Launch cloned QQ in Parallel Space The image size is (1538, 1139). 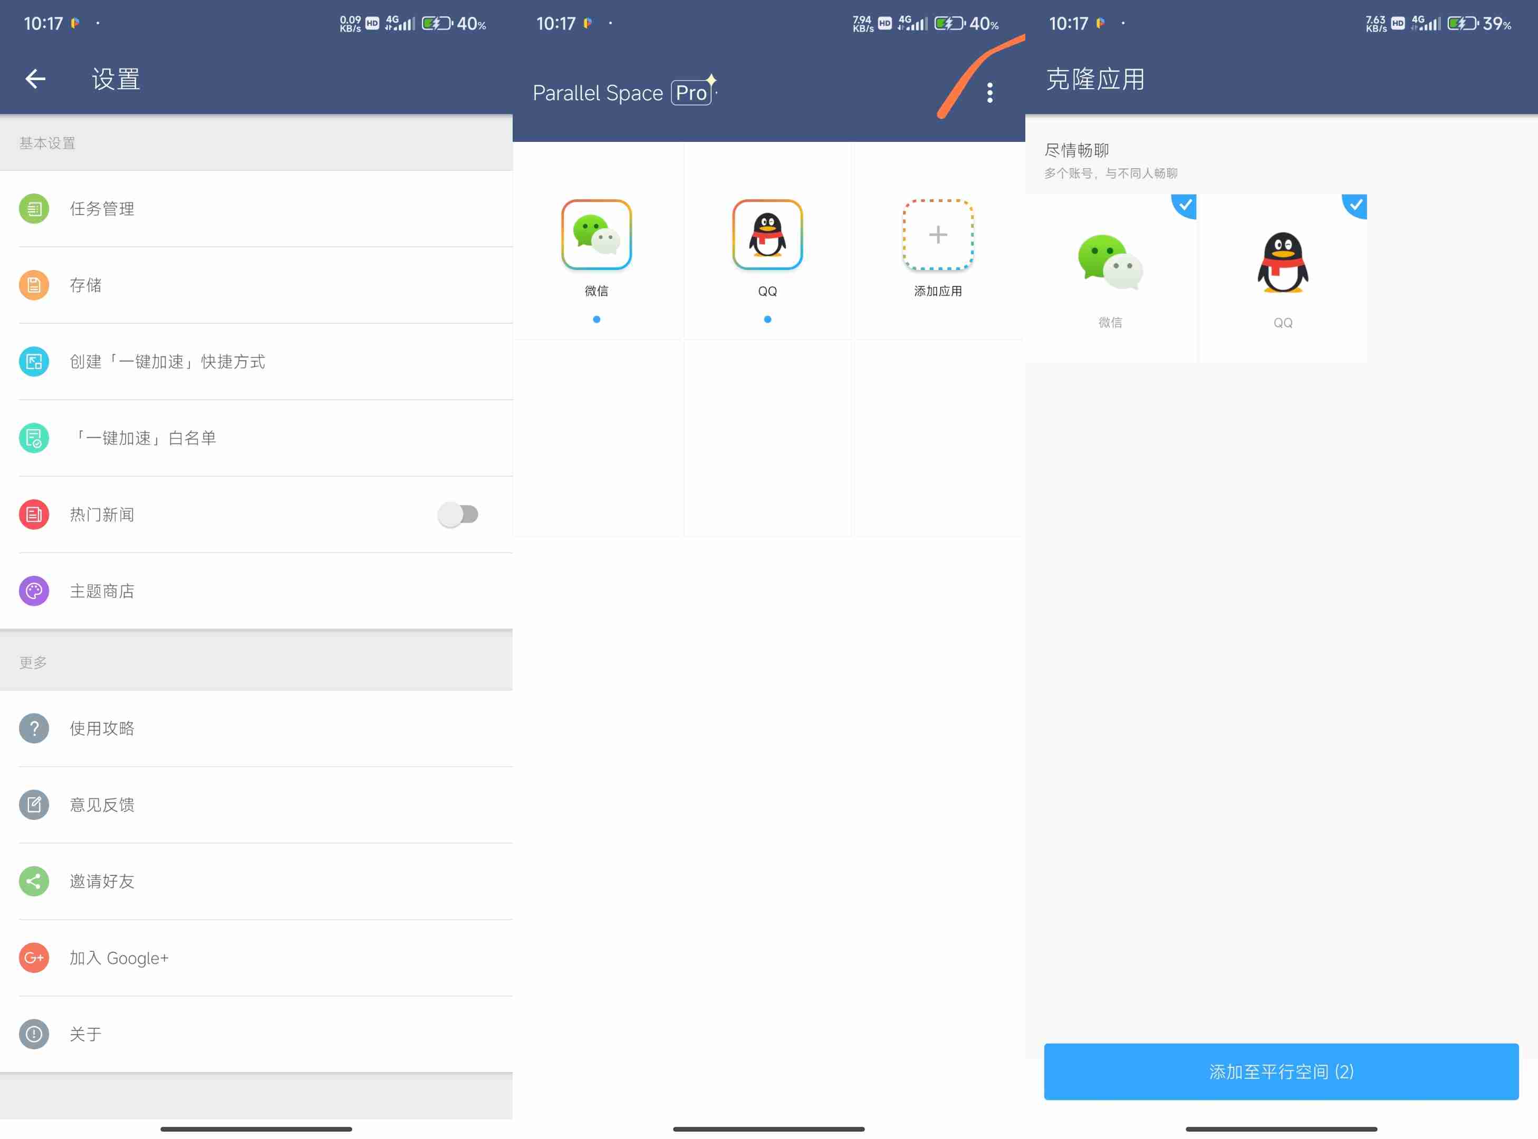[767, 235]
